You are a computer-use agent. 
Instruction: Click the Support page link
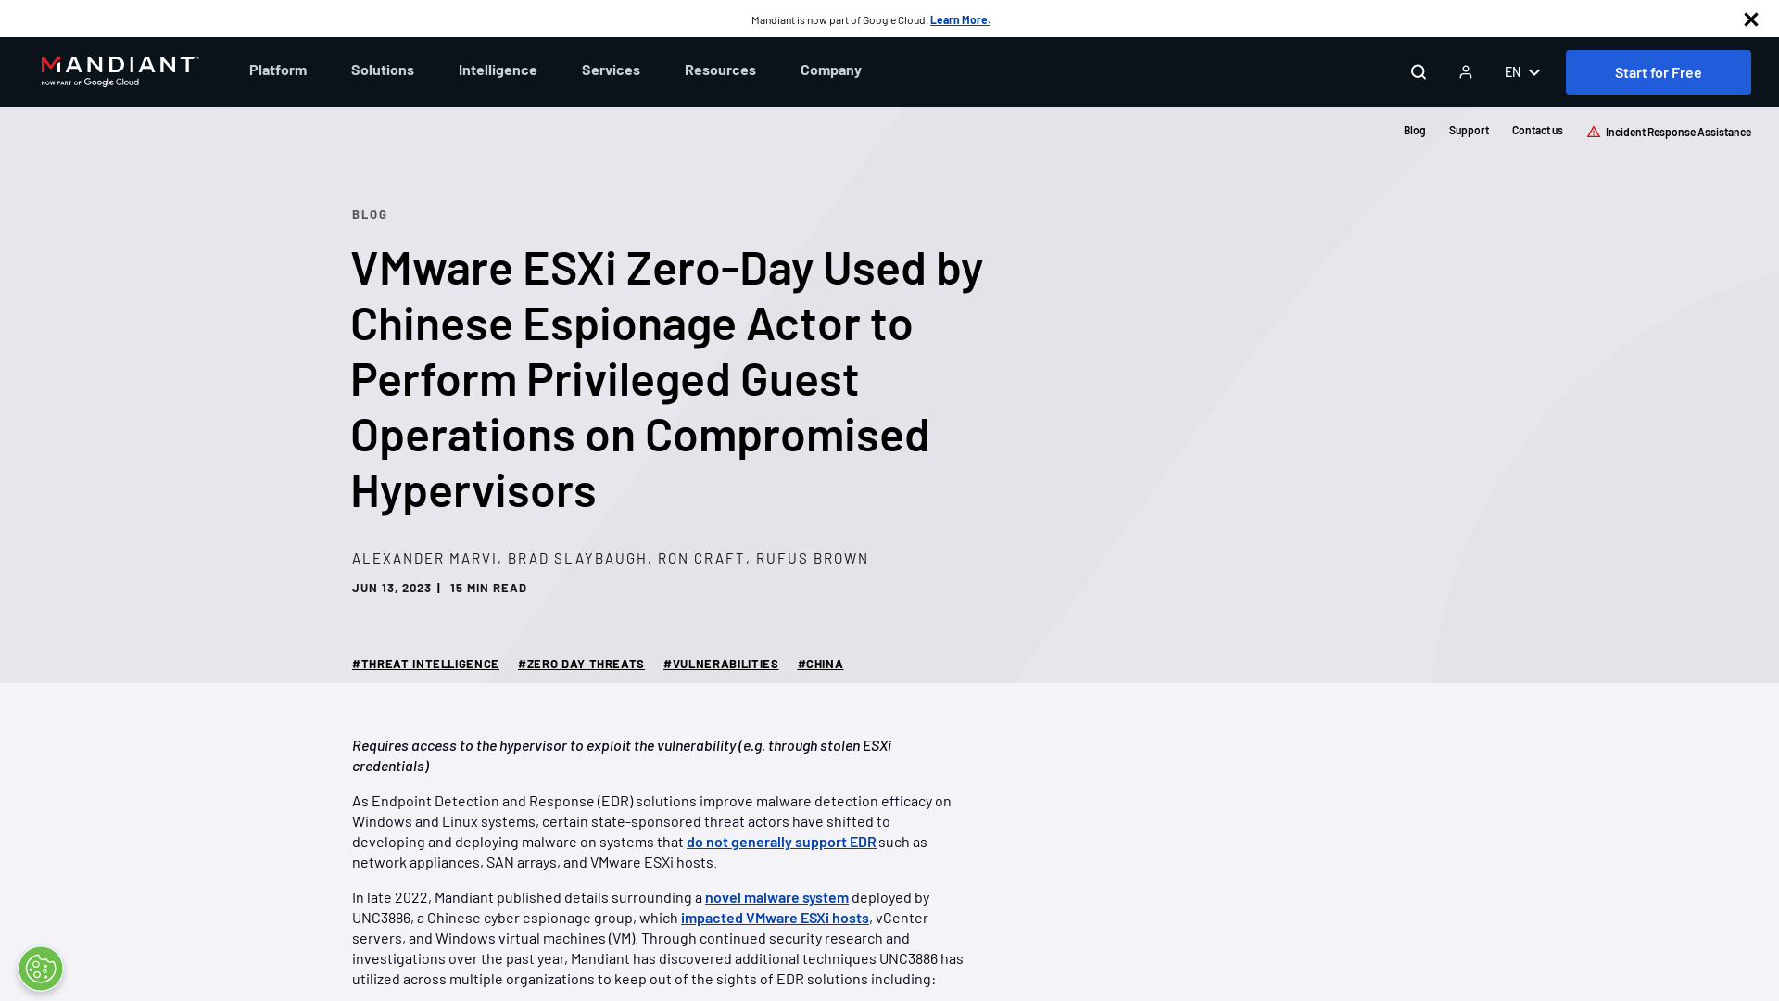point(1469,128)
